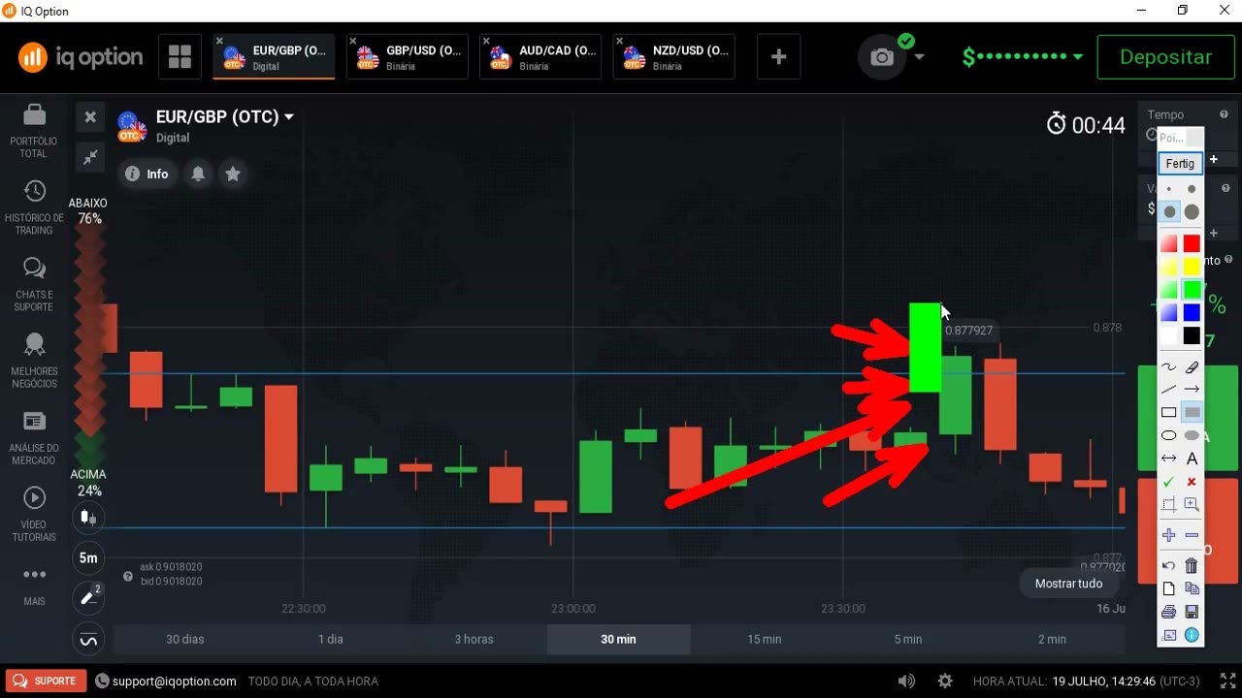Click the screenshot camera icon
This screenshot has height=698, width=1242.
click(881, 57)
